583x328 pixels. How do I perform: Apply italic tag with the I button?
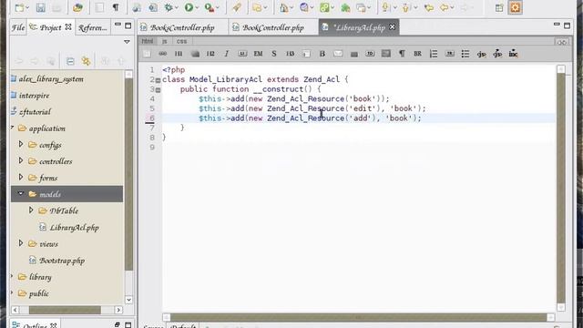[226, 54]
